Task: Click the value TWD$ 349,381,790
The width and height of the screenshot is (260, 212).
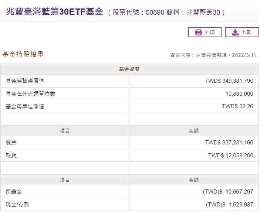Action: click(x=229, y=81)
